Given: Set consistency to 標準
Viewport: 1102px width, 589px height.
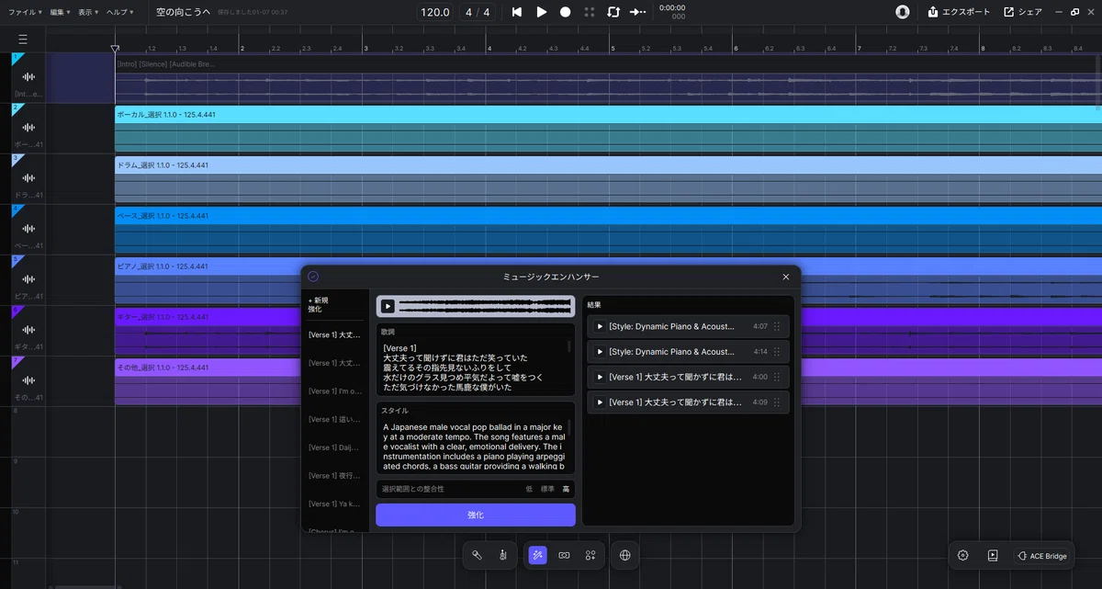Looking at the screenshot, I should (547, 489).
